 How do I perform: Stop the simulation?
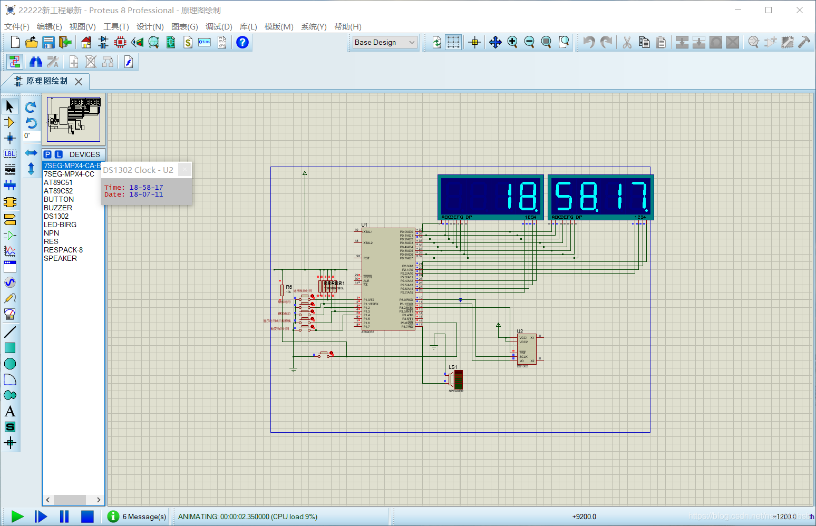[x=88, y=517]
